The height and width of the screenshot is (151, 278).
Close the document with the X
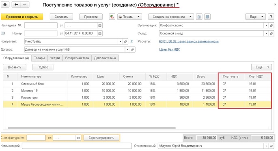click(x=275, y=5)
